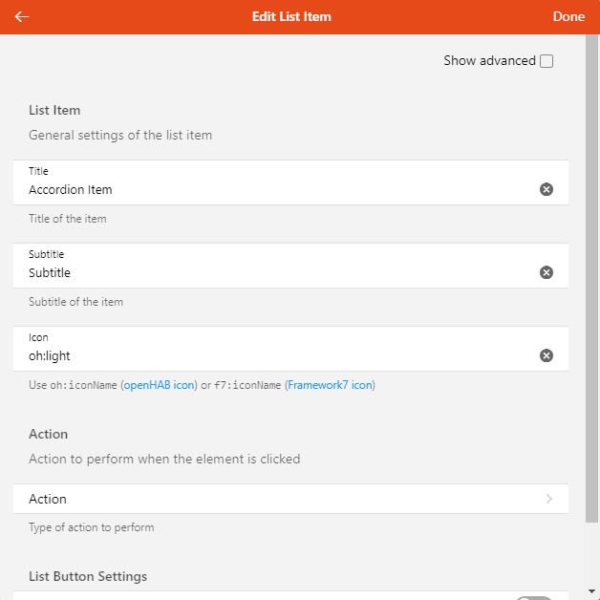This screenshot has width=600, height=600.
Task: Open the Framework7 icon link
Action: pyautogui.click(x=330, y=385)
